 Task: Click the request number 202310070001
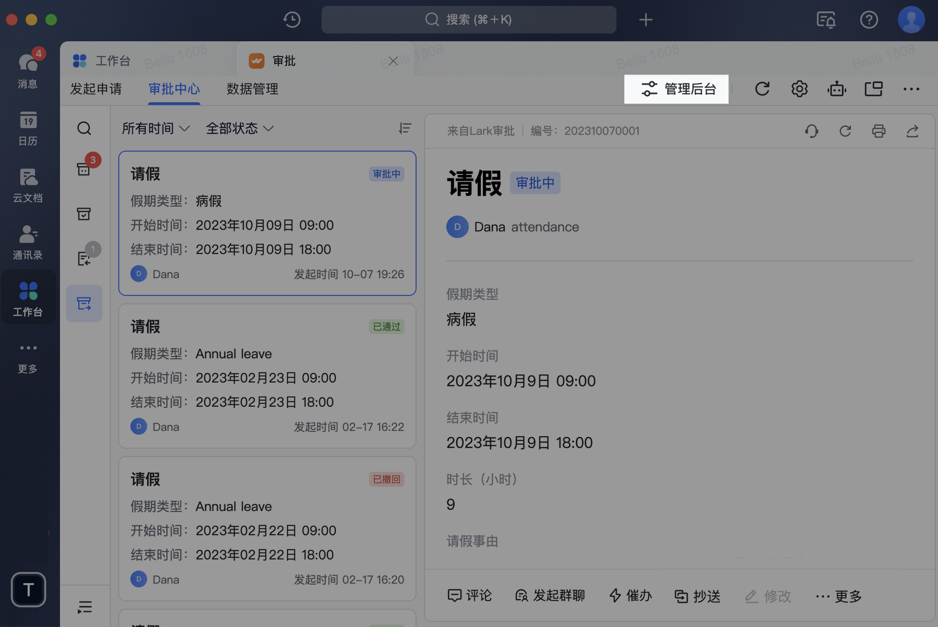[x=602, y=131]
